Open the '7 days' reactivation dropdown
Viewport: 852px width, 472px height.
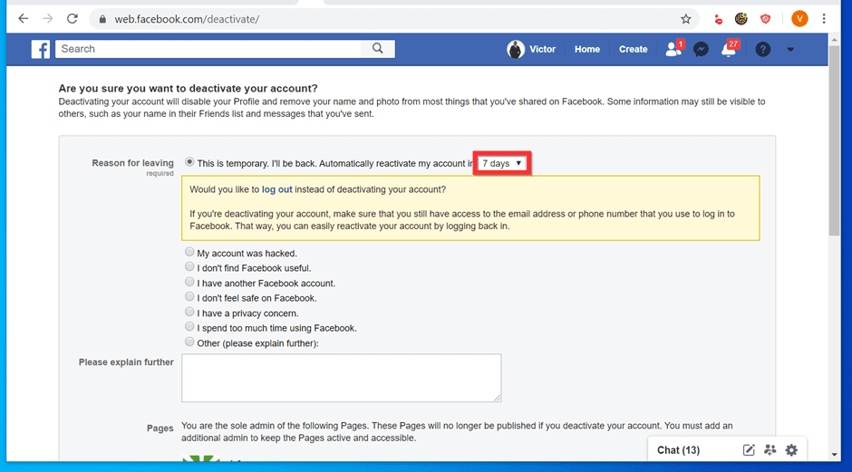click(501, 163)
